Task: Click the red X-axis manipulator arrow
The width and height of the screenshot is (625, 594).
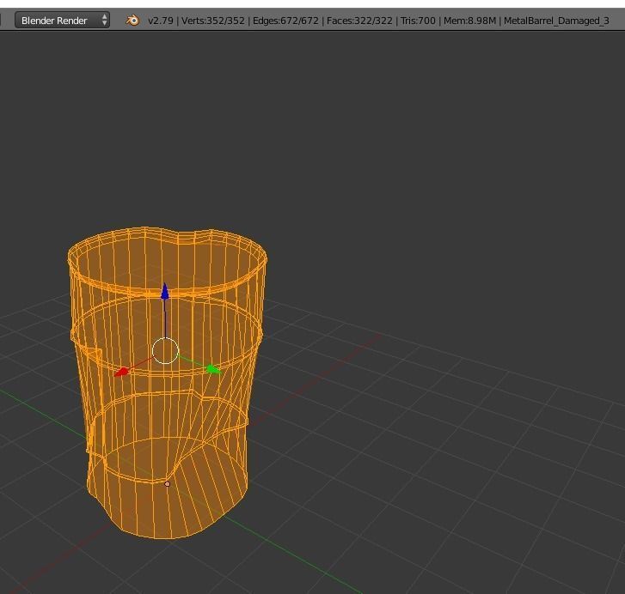Action: click(x=121, y=373)
